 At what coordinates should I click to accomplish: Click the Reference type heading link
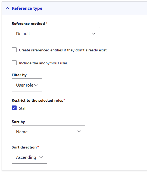[x=27, y=8]
